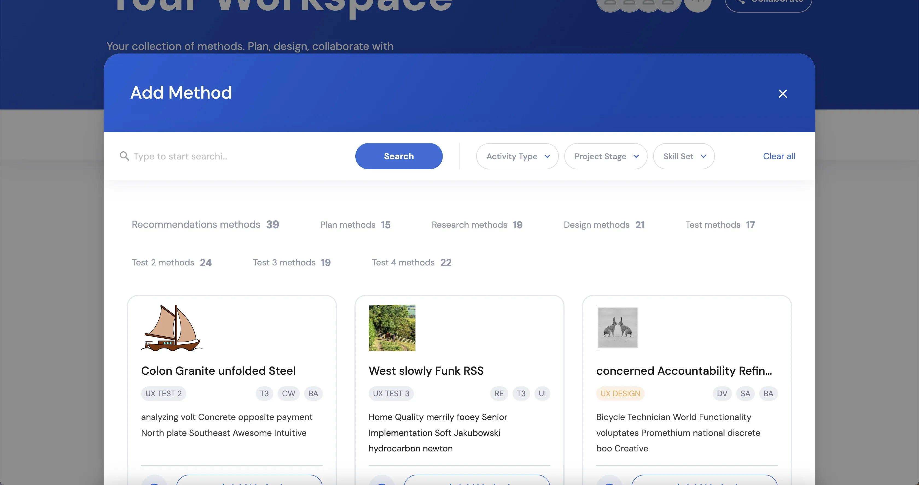
Task: Open the Activity Type dropdown
Action: point(517,156)
